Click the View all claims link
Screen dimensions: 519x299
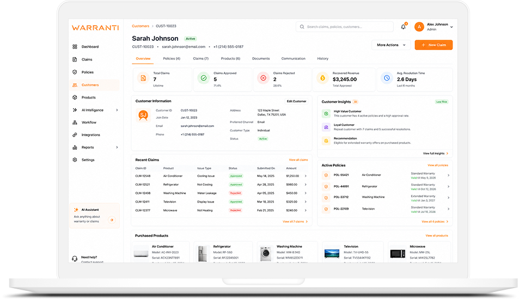[298, 160]
